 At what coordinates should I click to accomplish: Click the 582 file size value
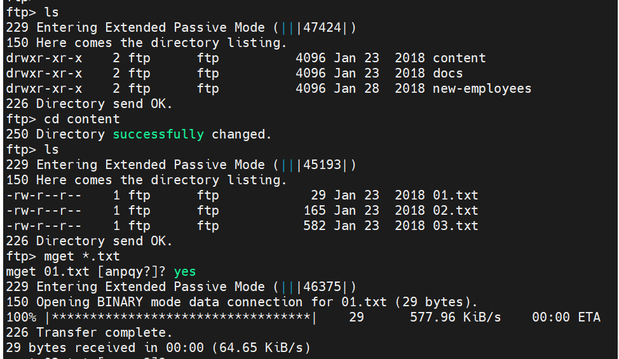tap(315, 226)
